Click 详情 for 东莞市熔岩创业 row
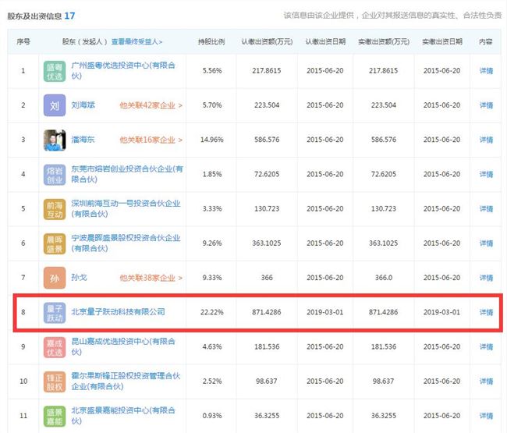507x433 pixels. [486, 174]
